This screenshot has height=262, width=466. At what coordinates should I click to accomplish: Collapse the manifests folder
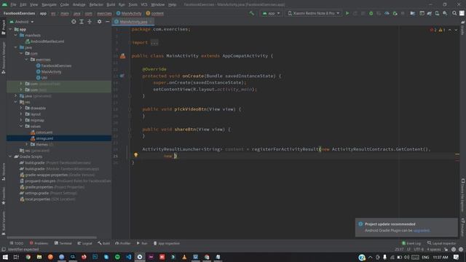click(16, 36)
